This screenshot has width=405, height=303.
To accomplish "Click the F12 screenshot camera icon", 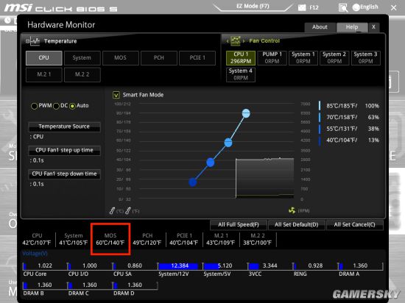I will point(301,7).
